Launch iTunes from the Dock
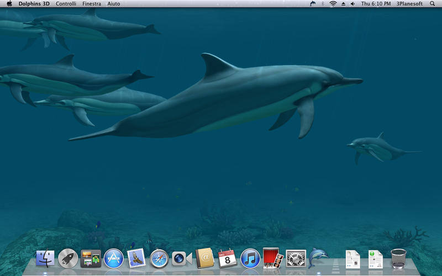 click(250, 258)
